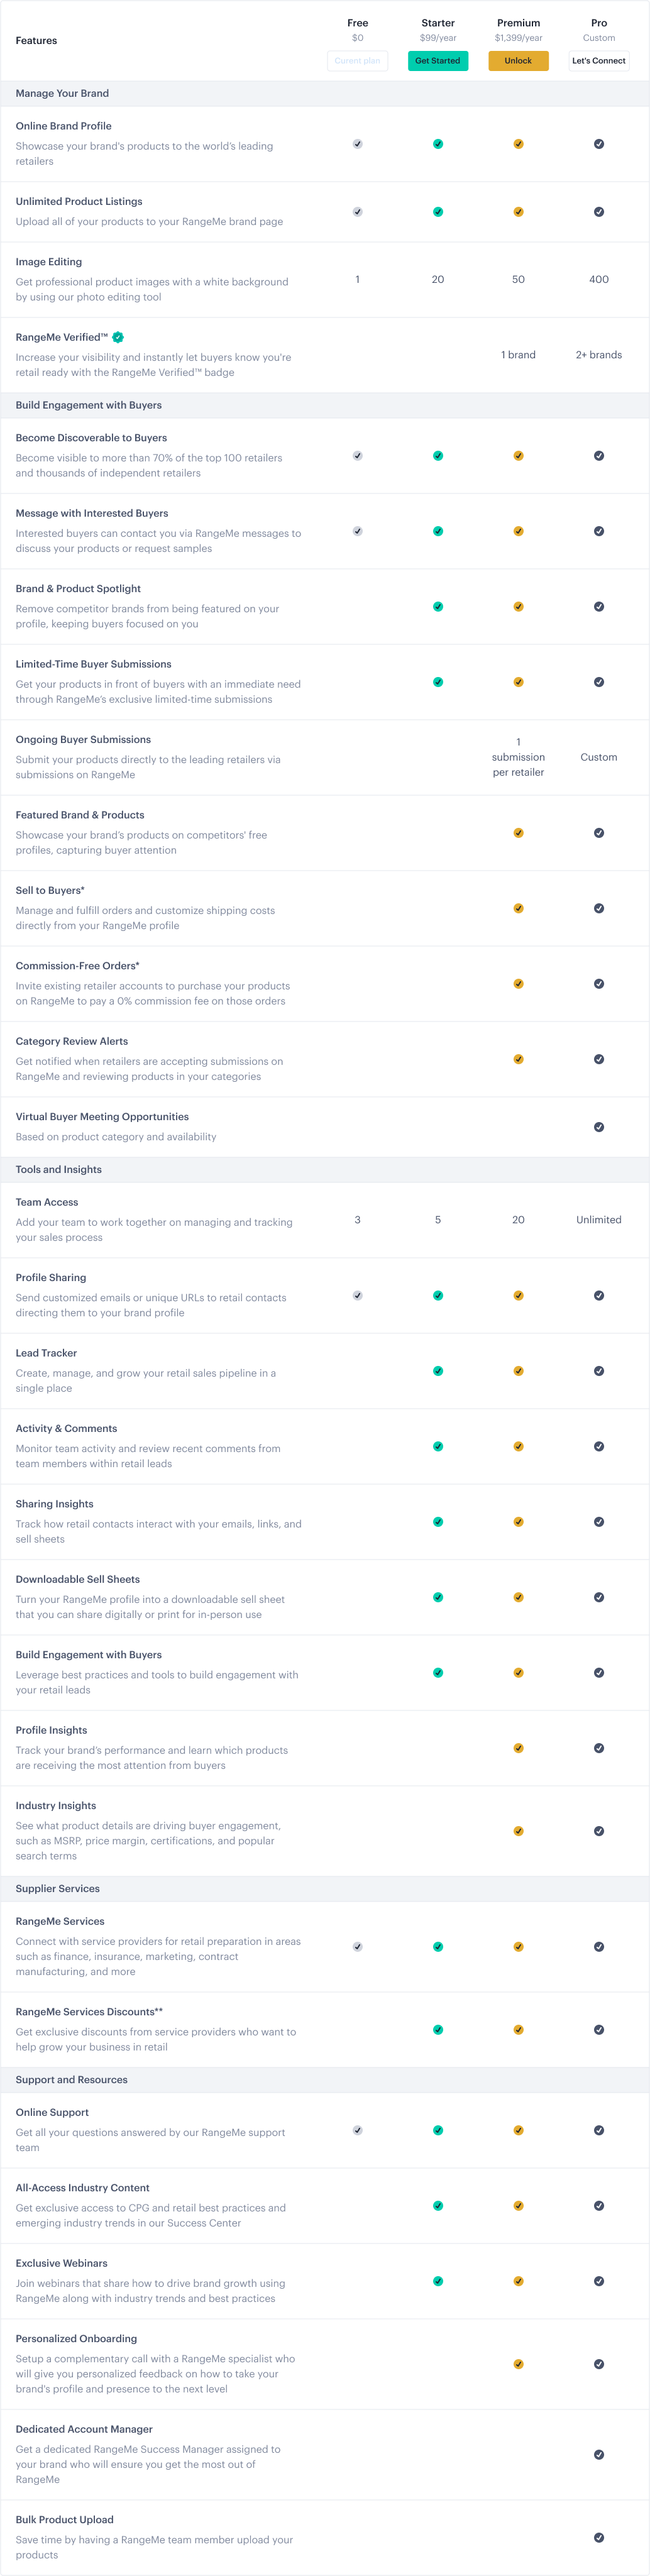Select the Premium checkmark for Featured Brand & Products

518,832
